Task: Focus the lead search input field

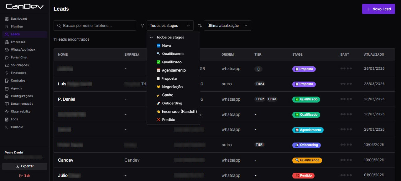Action: [98, 26]
